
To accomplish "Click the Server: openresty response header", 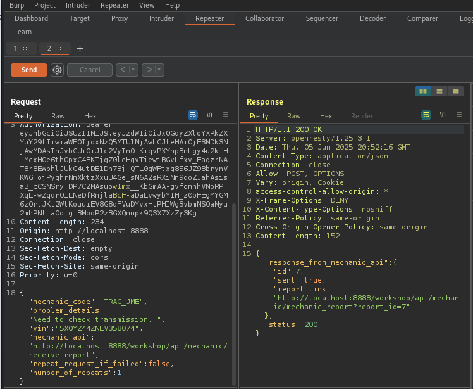I will [x=313, y=138].
